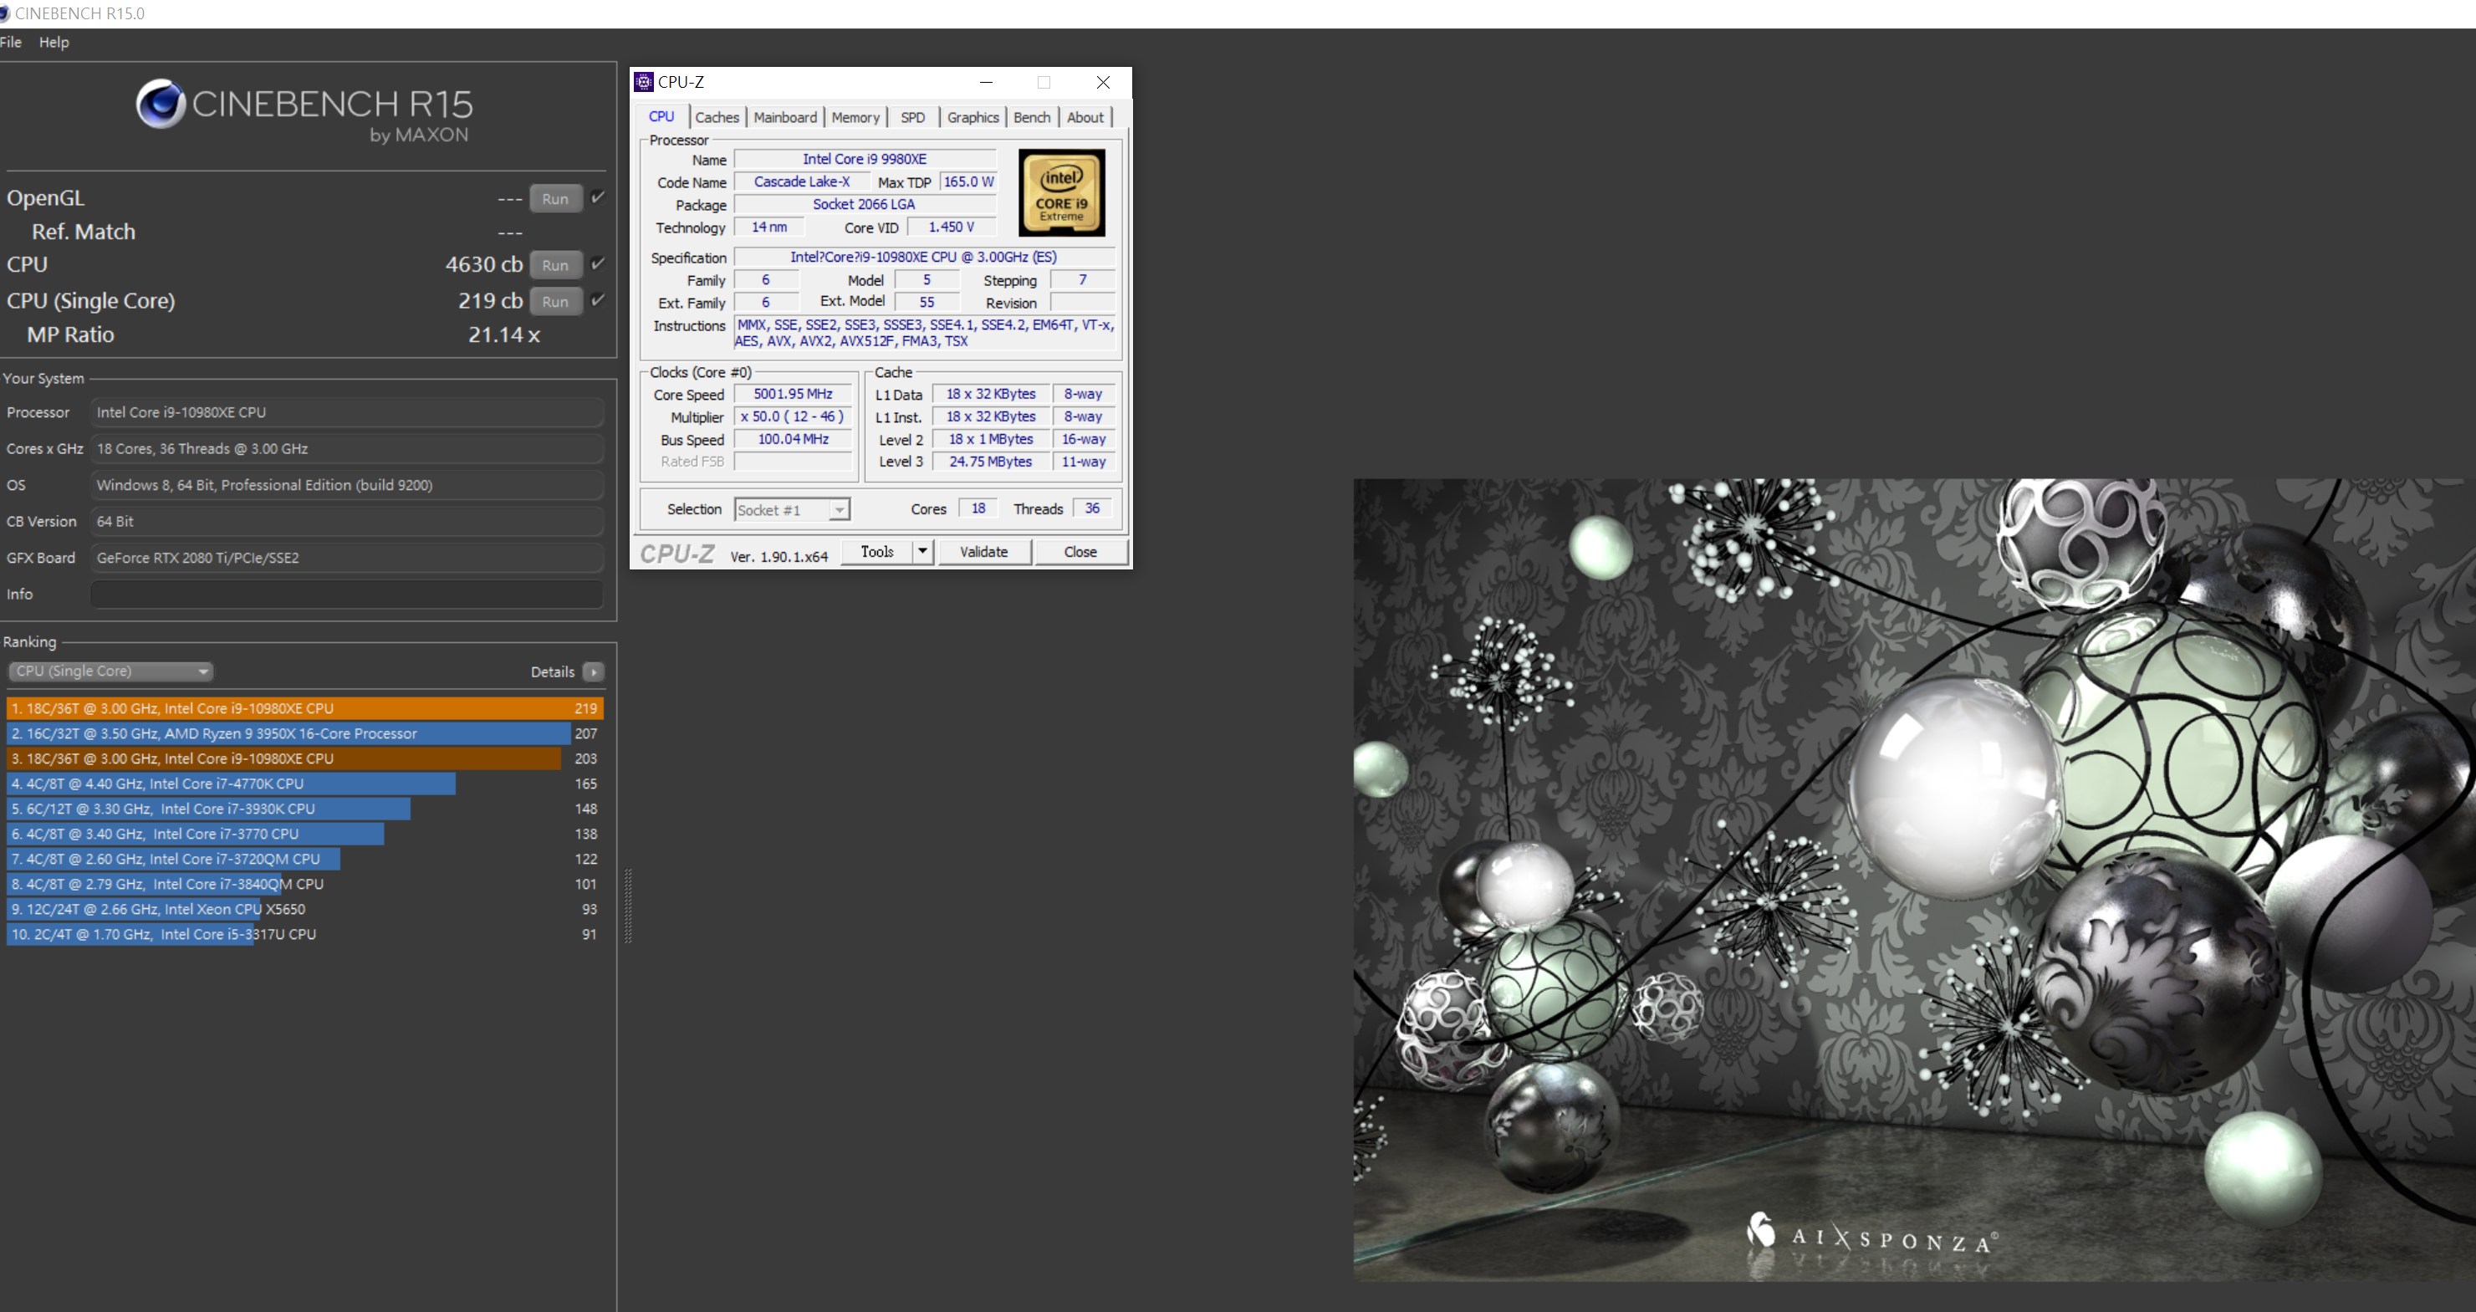The height and width of the screenshot is (1312, 2476).
Task: Select the Intel Core i7-3720QM ranking row
Action: coord(304,858)
